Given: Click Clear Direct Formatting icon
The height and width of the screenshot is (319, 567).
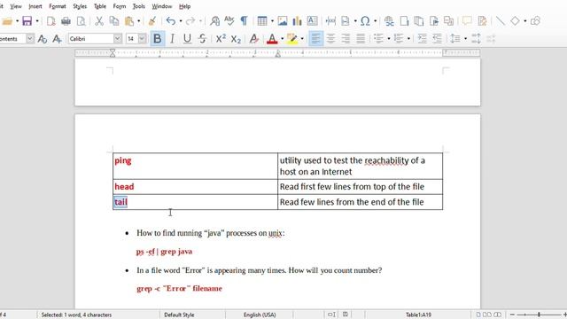Looking at the screenshot, I should (x=254, y=39).
